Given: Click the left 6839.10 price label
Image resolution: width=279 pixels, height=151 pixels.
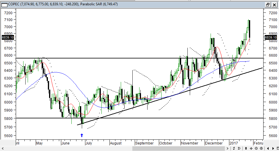Looking at the screenshot, I should (x=8, y=37).
